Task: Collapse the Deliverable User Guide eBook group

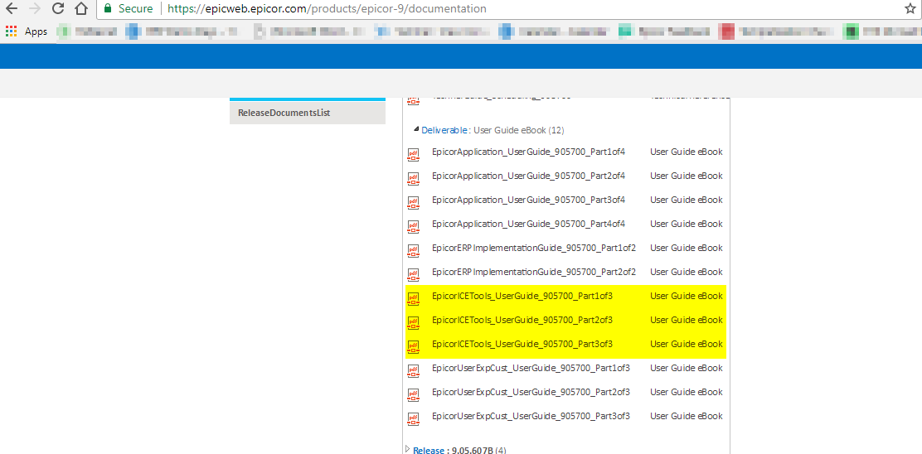Action: point(416,128)
